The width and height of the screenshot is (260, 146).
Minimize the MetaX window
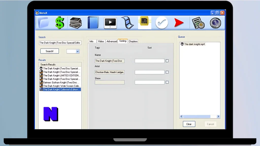pos(213,13)
